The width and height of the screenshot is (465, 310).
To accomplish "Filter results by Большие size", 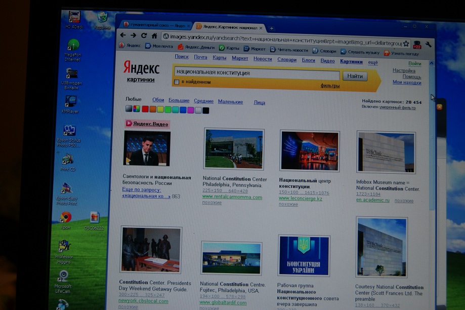I will pyautogui.click(x=179, y=100).
